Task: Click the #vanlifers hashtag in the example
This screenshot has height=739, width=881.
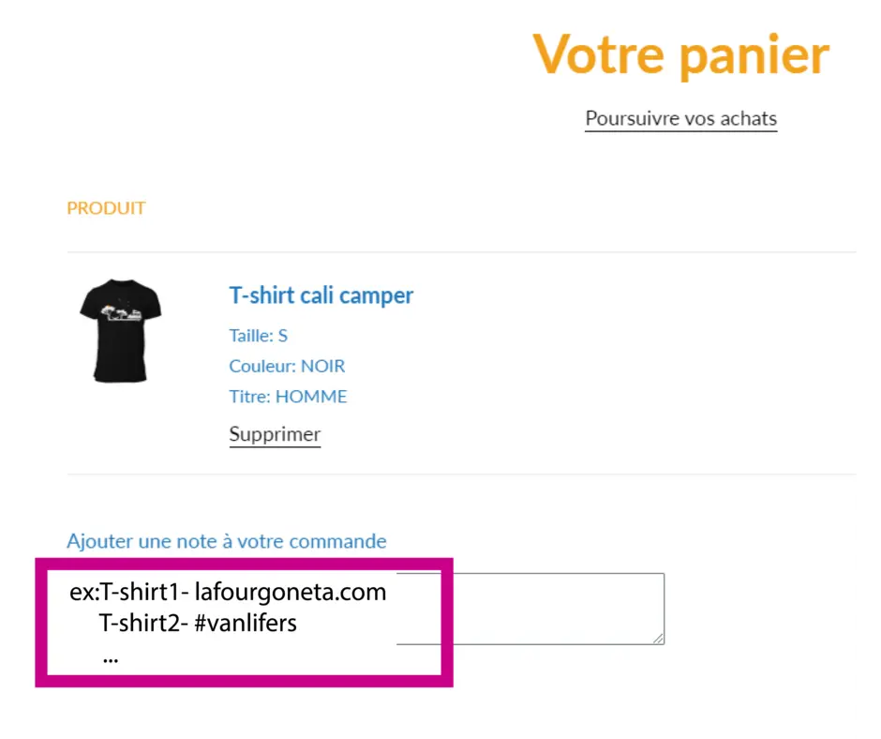Action: 246,623
